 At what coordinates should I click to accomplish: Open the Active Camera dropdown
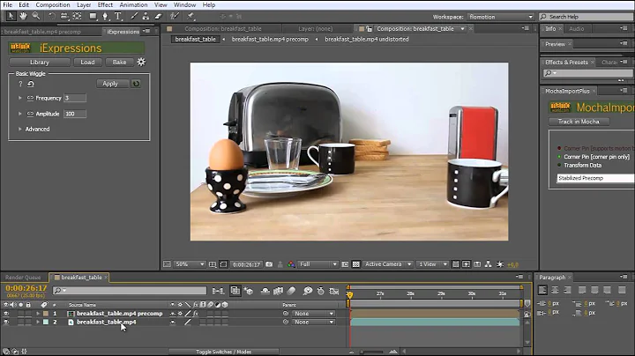pyautogui.click(x=387, y=264)
